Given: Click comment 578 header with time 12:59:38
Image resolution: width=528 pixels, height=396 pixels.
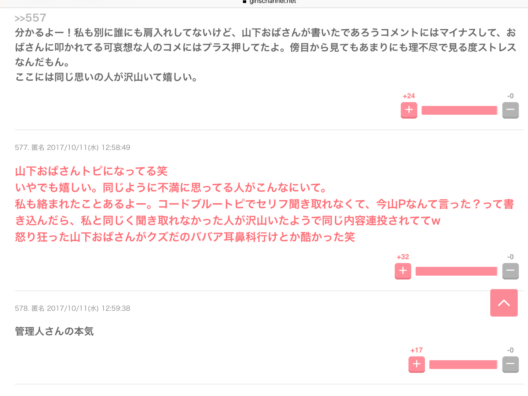Looking at the screenshot, I should [72, 308].
